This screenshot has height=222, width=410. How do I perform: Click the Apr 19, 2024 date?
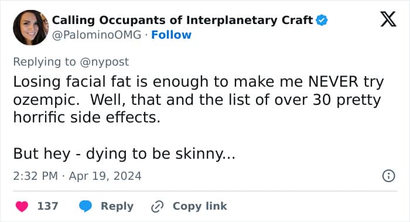(x=105, y=176)
